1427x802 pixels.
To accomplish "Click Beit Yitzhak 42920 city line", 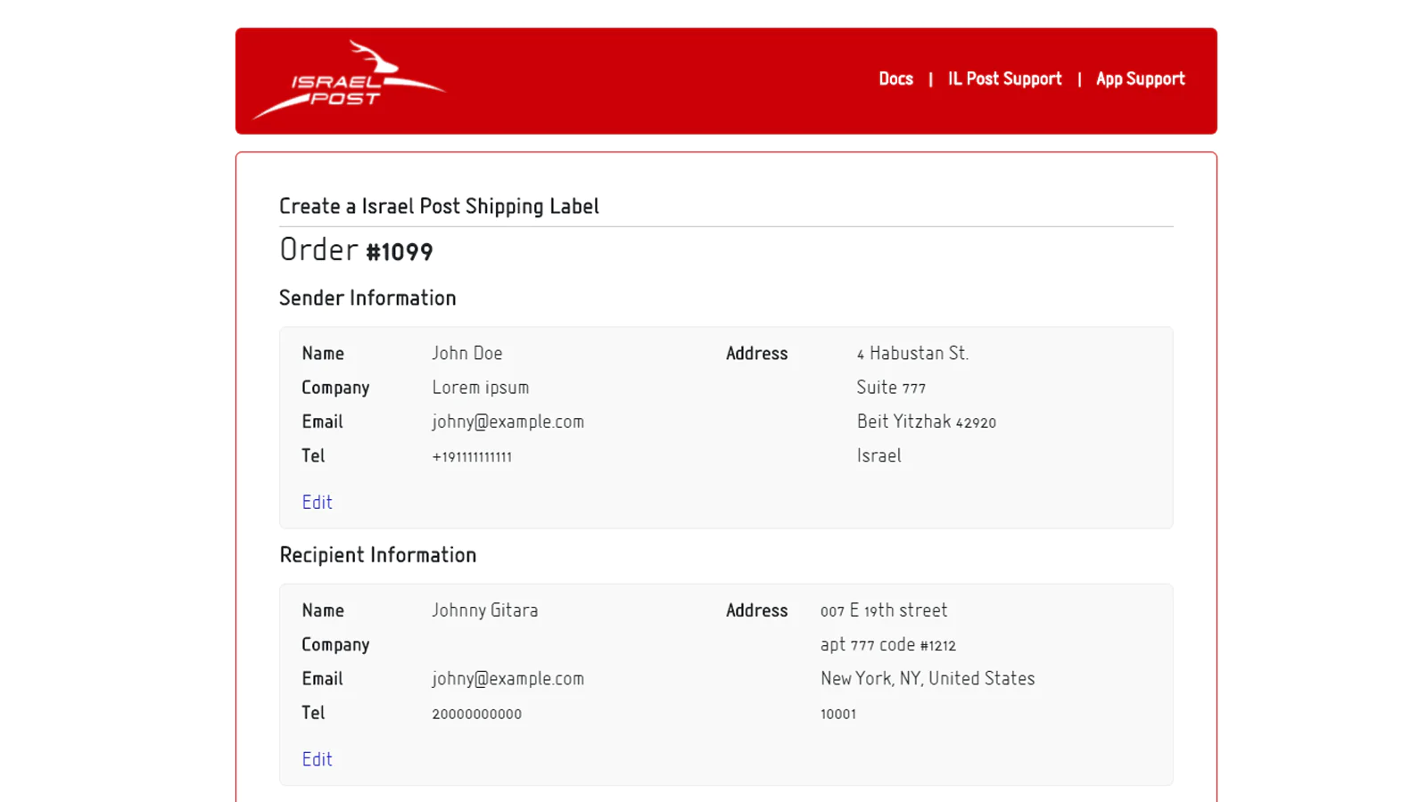I will click(x=926, y=421).
